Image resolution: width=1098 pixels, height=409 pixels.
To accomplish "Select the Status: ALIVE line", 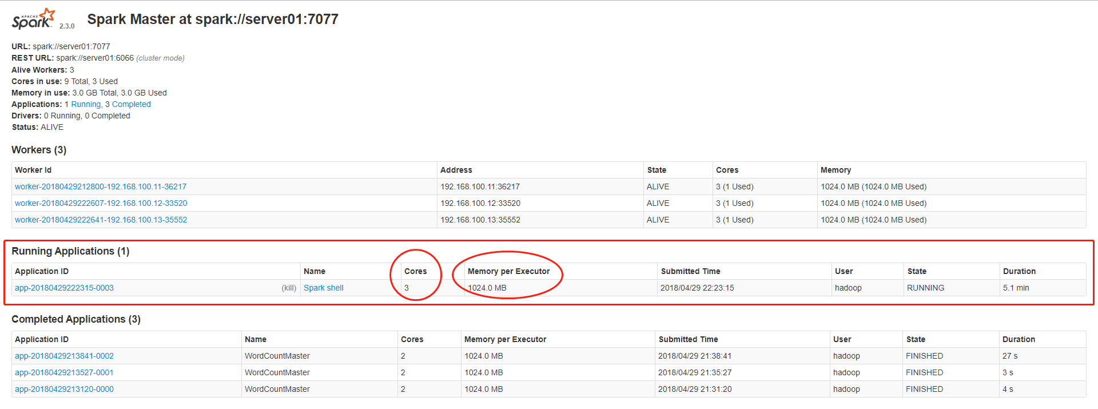I will pyautogui.click(x=38, y=127).
